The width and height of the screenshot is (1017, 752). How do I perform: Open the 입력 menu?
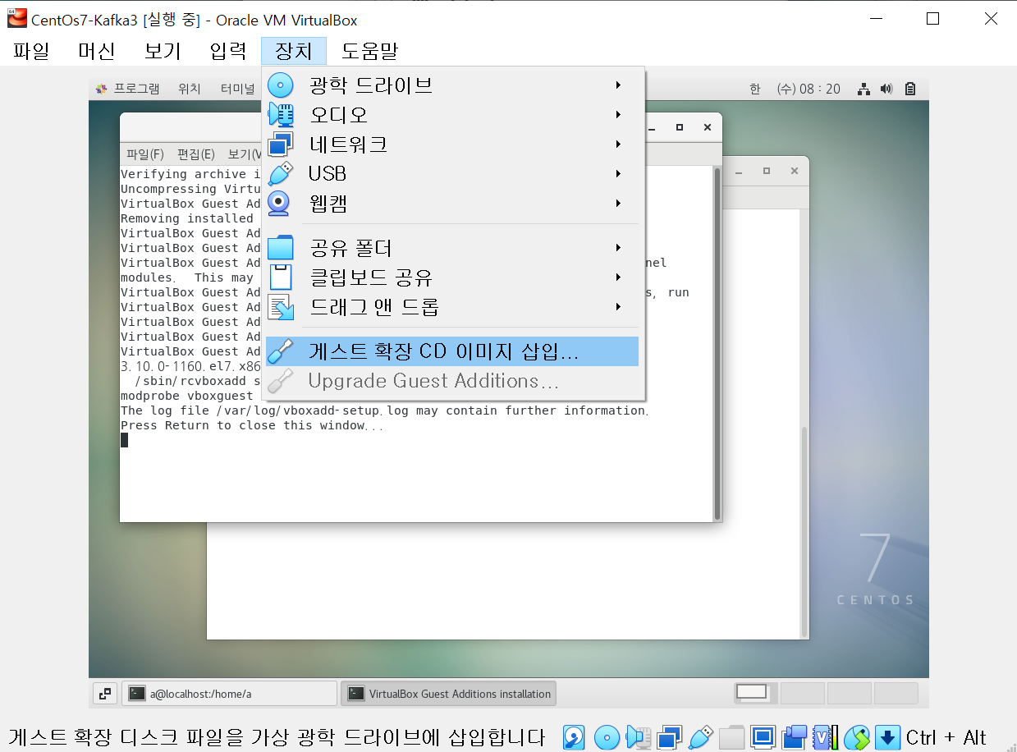click(x=228, y=51)
